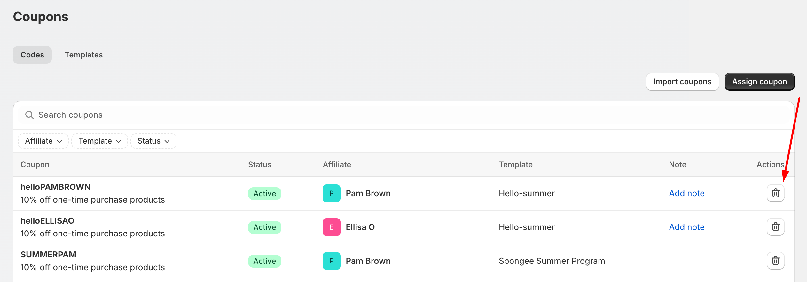Open the Status filter dropdown
Image resolution: width=807 pixels, height=282 pixels.
tap(153, 141)
